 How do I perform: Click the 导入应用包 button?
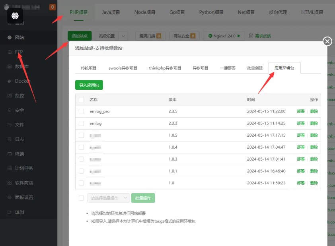coord(89,85)
